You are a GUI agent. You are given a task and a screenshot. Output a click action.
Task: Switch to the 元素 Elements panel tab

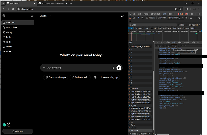(139, 14)
